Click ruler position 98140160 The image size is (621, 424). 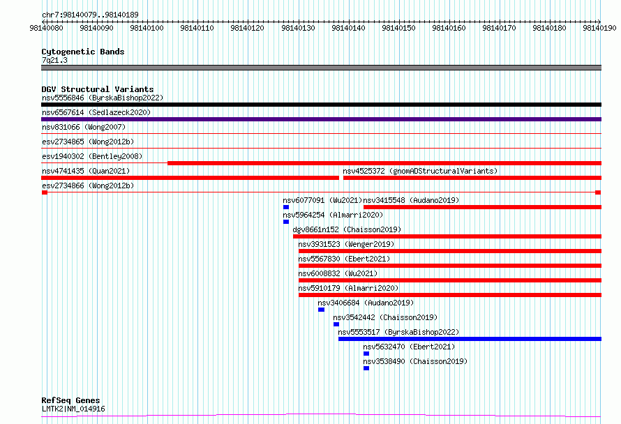pyautogui.click(x=449, y=28)
